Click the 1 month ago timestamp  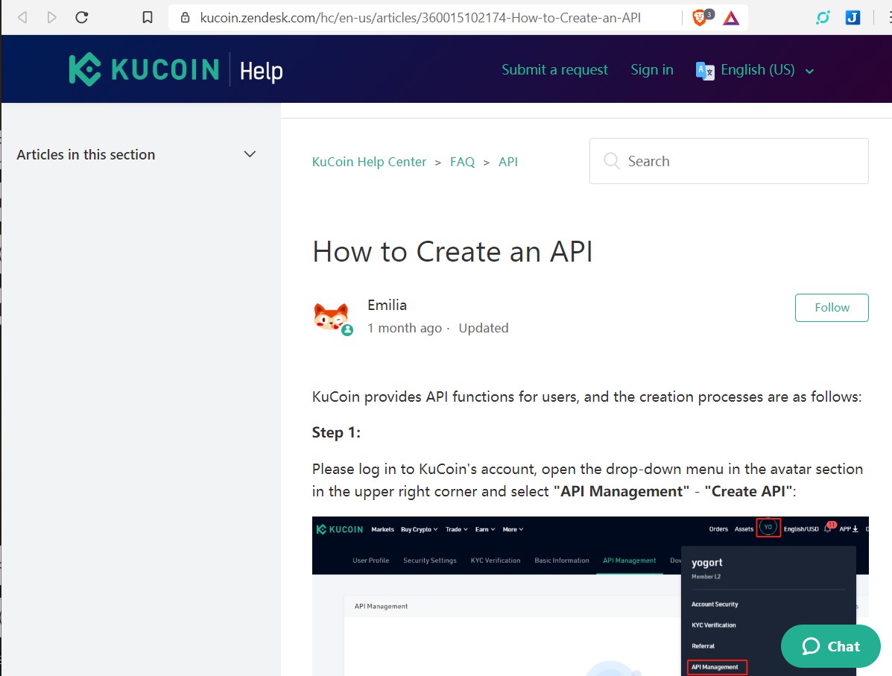405,329
